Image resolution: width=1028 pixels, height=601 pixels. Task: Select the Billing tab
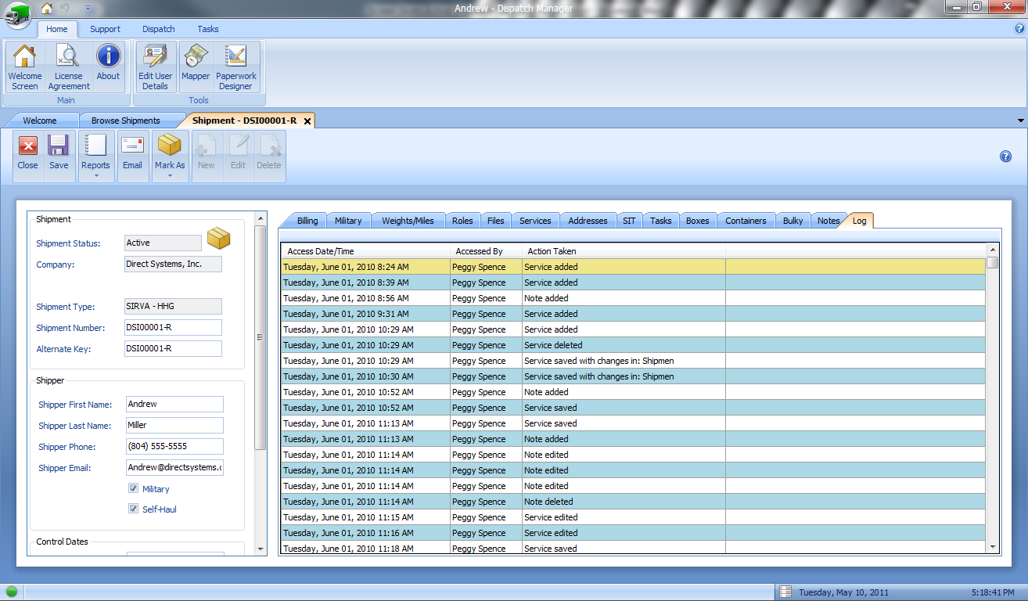(307, 221)
